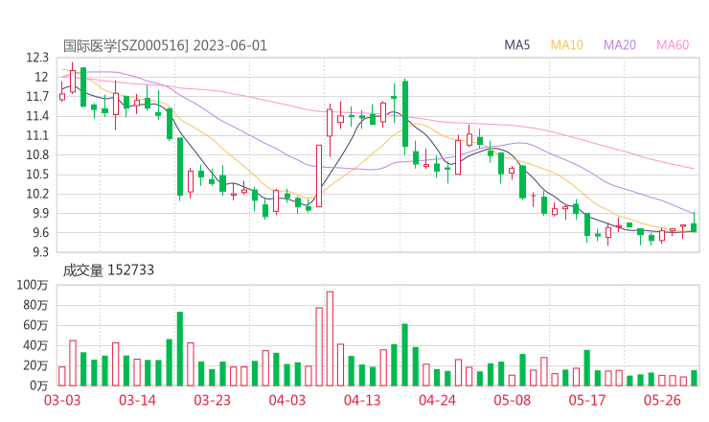Image resolution: width=709 pixels, height=422 pixels.
Task: Click the 10.5 price axis value
Action: 37,175
